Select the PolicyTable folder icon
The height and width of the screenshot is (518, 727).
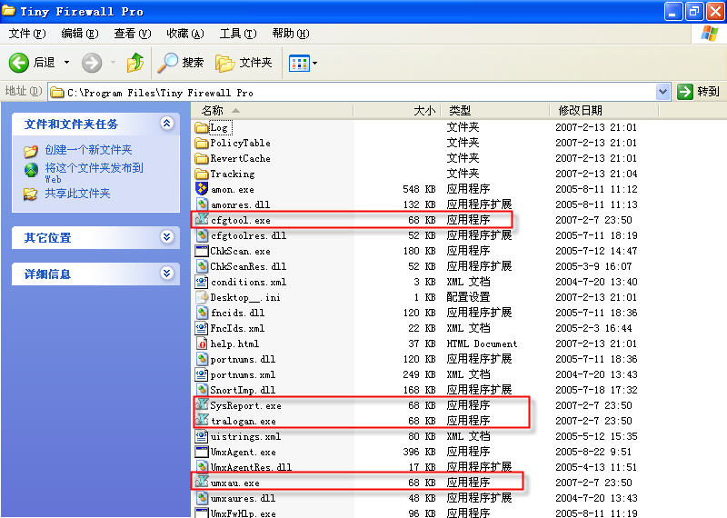[201, 143]
